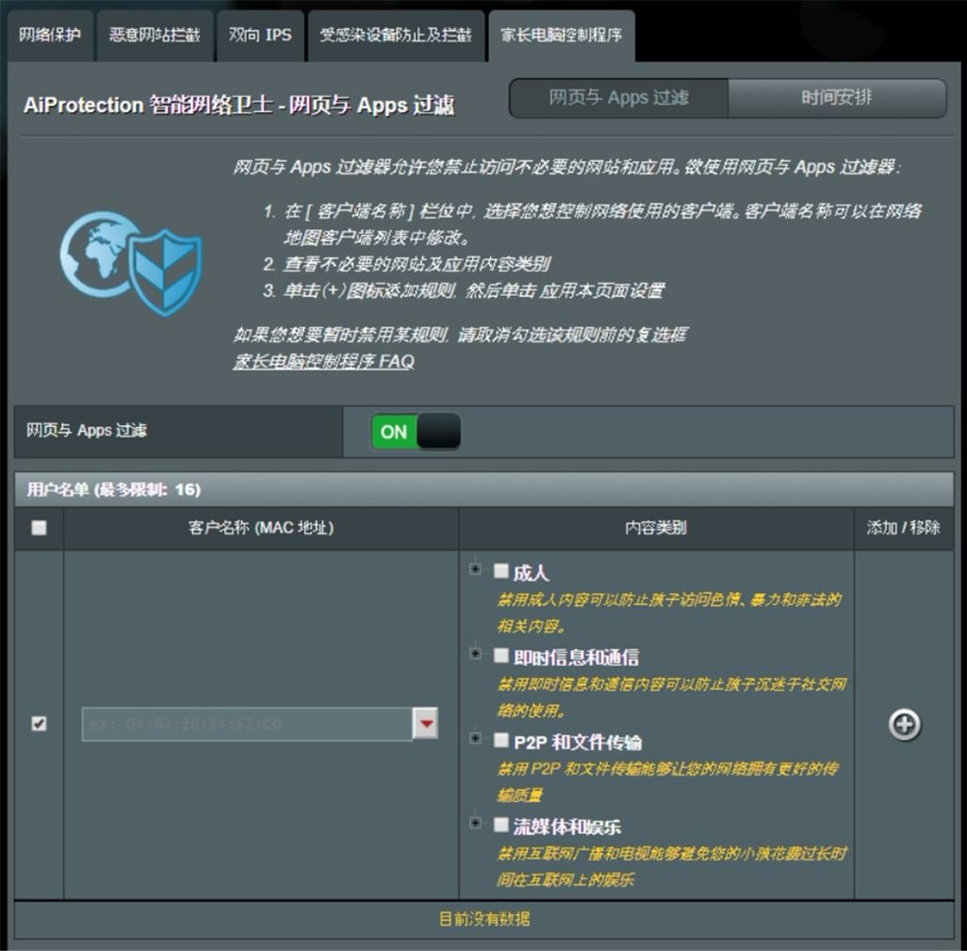Click the MAC address input field
Image resolution: width=967 pixels, height=951 pixels.
click(247, 724)
